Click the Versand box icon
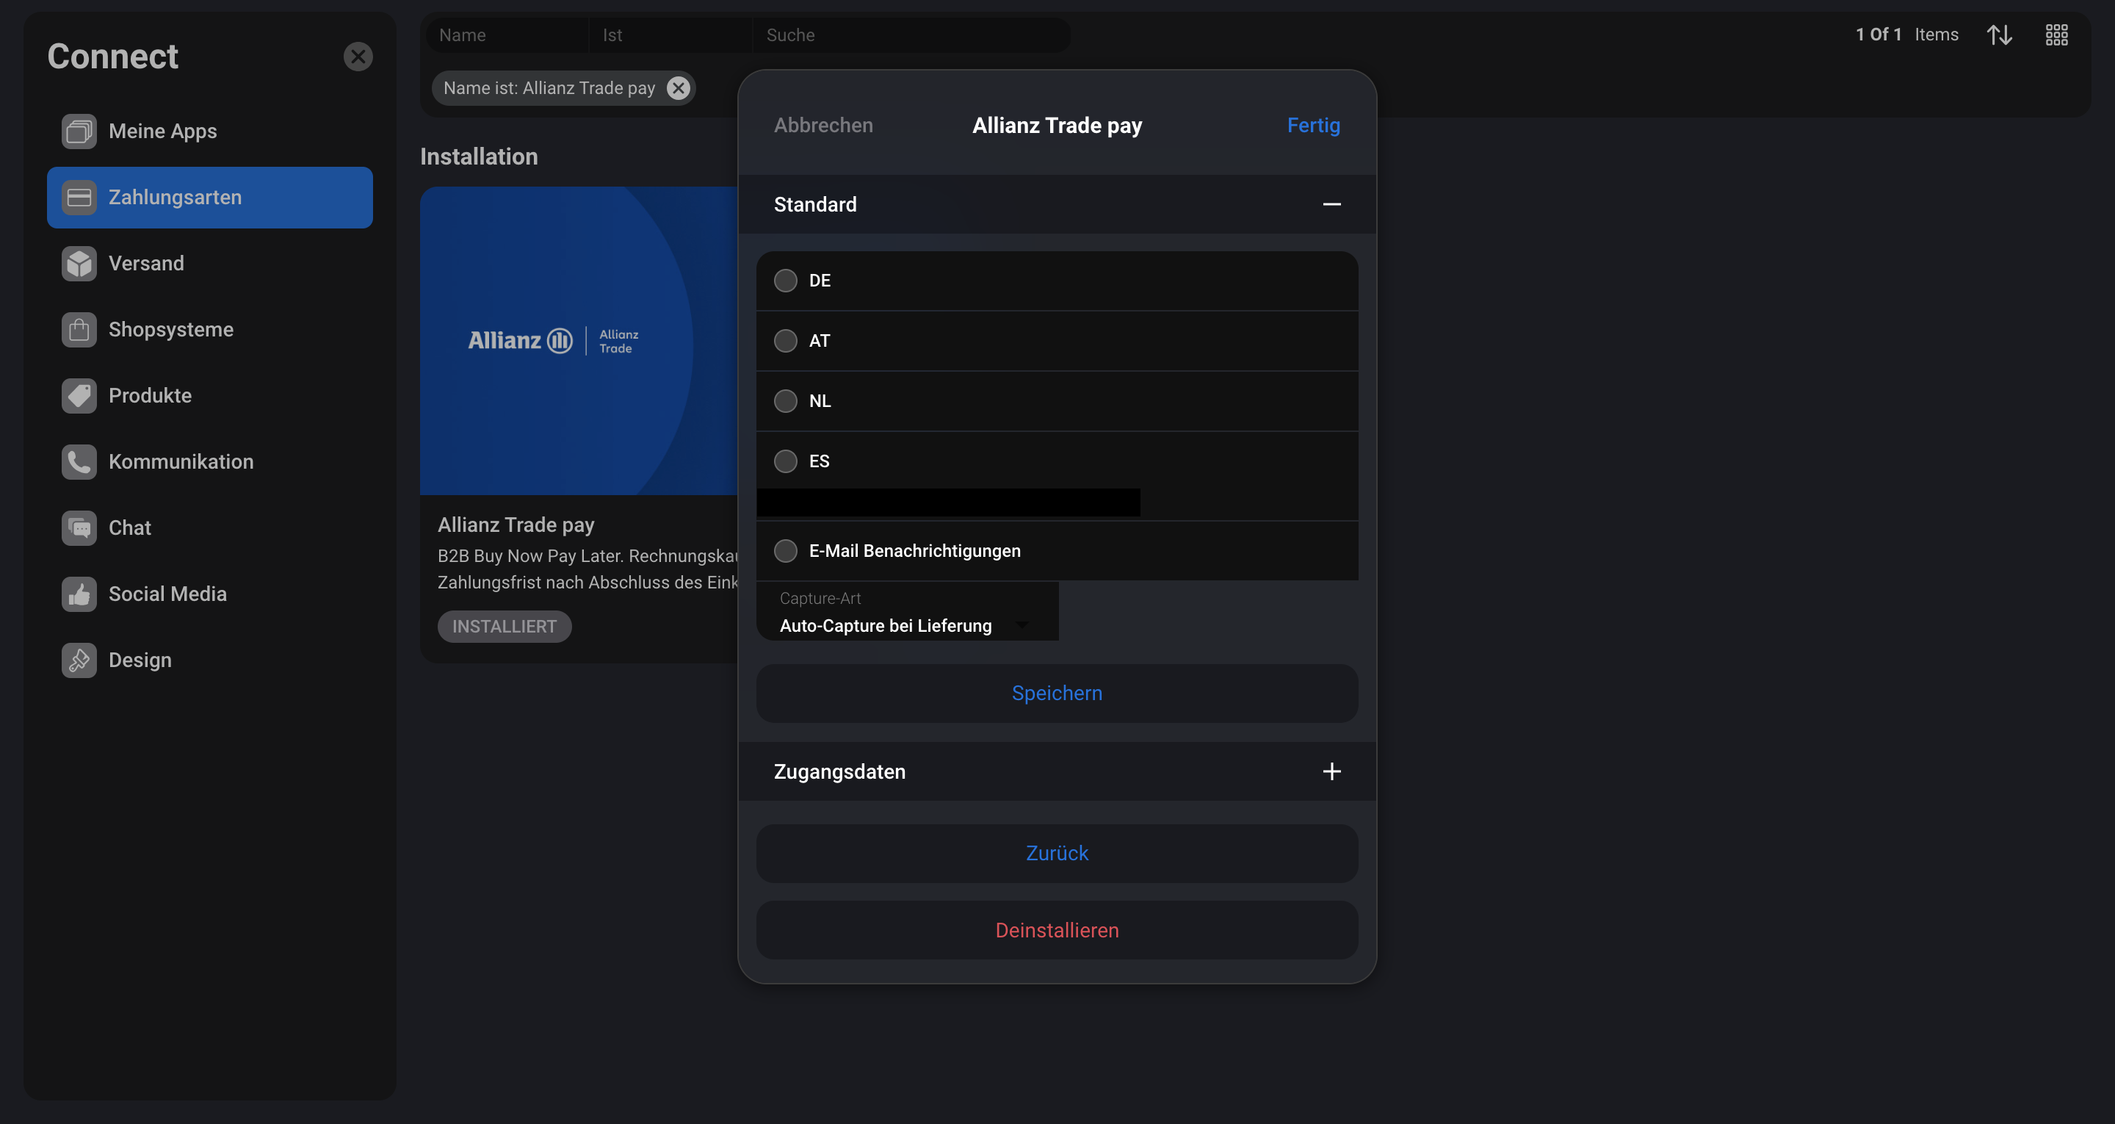2115x1124 pixels. click(x=79, y=264)
